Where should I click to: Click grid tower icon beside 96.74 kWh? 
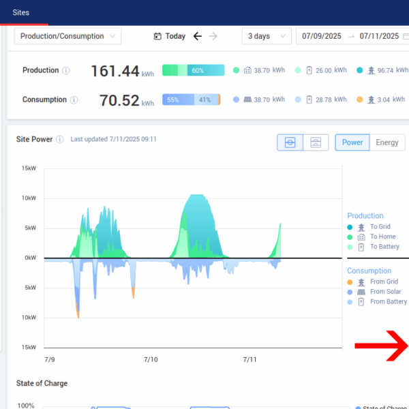tap(371, 70)
